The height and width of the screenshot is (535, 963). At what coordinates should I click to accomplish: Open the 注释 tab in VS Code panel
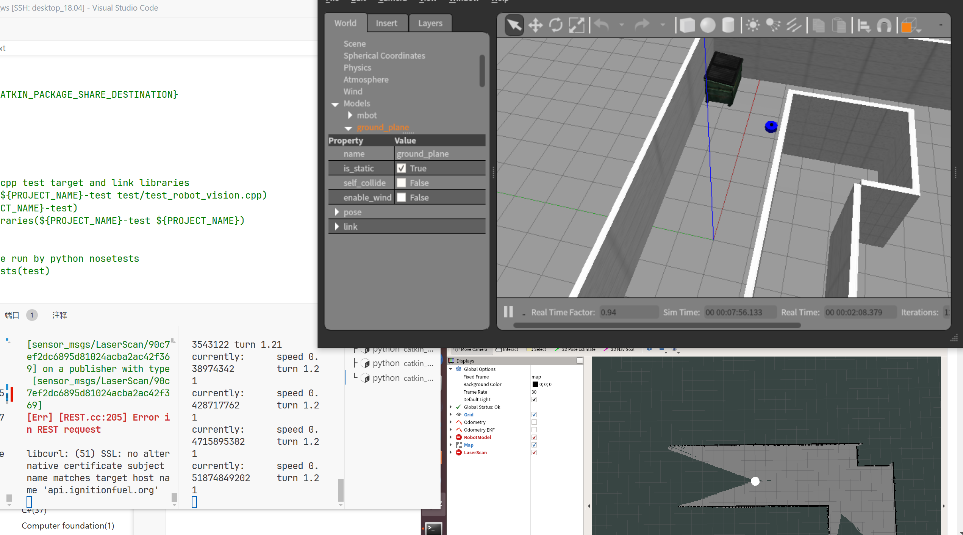point(60,315)
